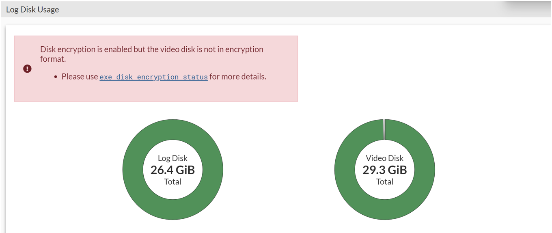
Task: Click the bullet point before "Please use"
Action: [56, 77]
